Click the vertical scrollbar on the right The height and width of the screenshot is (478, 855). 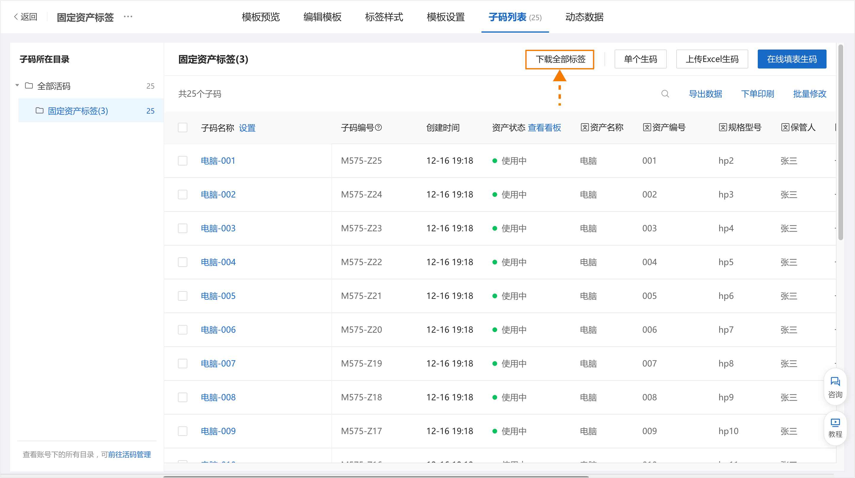click(841, 142)
